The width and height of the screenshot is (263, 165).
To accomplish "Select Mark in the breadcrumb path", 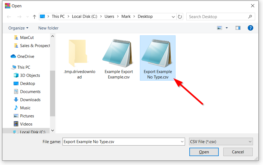I will (126, 16).
